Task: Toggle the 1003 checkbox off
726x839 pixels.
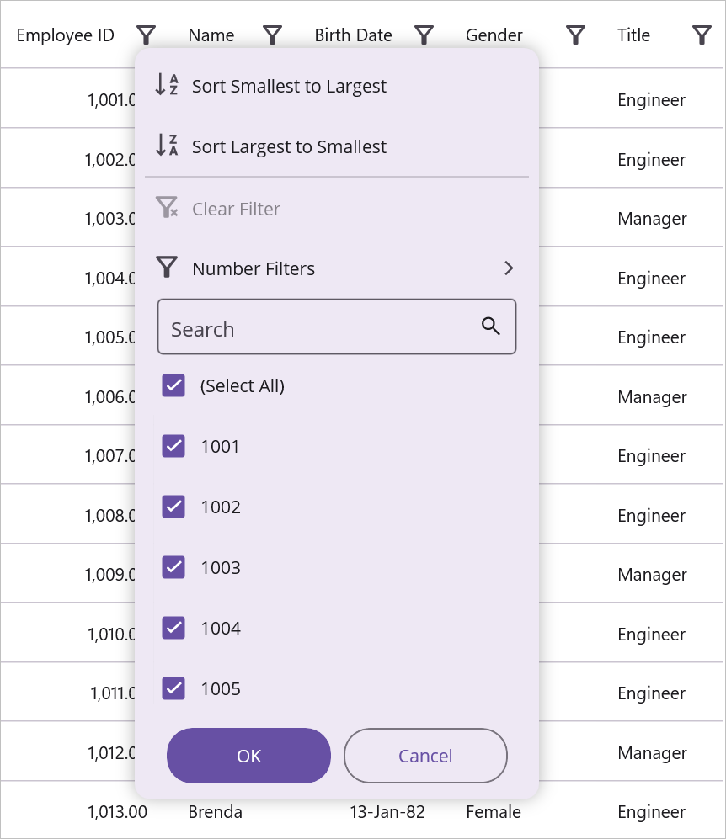Action: coord(173,567)
